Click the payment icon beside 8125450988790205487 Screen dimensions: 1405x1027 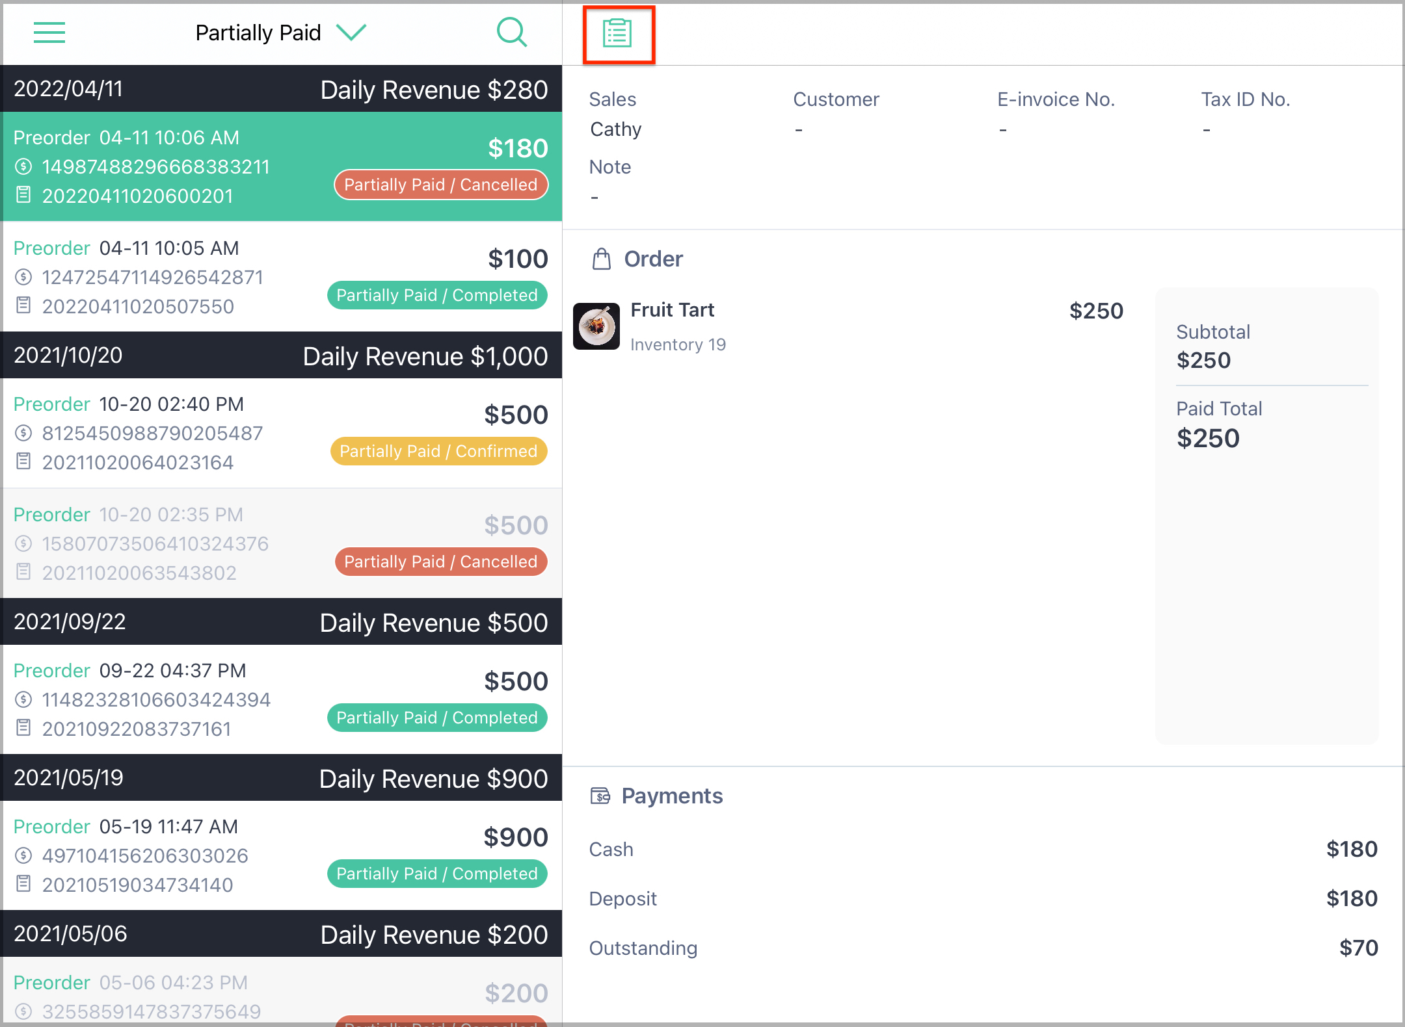point(23,433)
